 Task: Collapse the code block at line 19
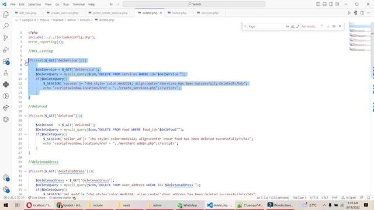coord(26,116)
